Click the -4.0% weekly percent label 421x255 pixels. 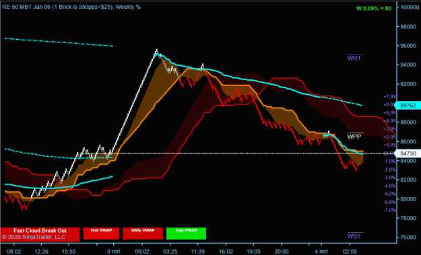point(389,186)
